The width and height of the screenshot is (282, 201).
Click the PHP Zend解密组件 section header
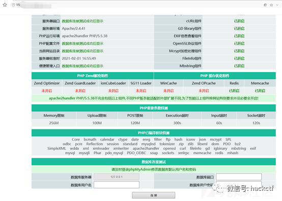click(93, 76)
